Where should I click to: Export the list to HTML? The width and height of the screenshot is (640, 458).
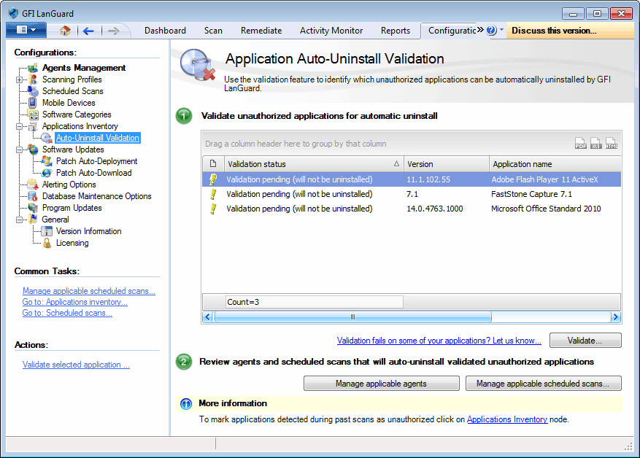pos(612,143)
